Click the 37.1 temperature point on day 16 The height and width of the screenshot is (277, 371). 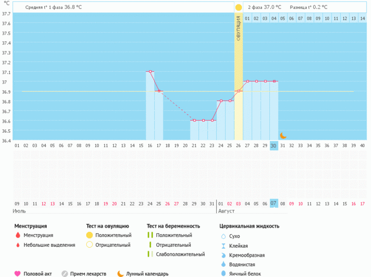[150, 72]
